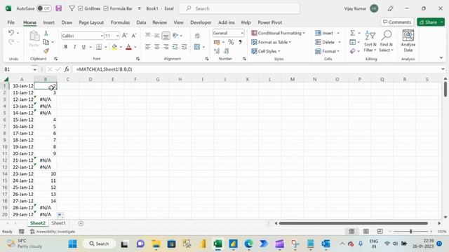This screenshot has width=449, height=252.
Task: Switch to the Insert tab
Action: click(x=48, y=22)
